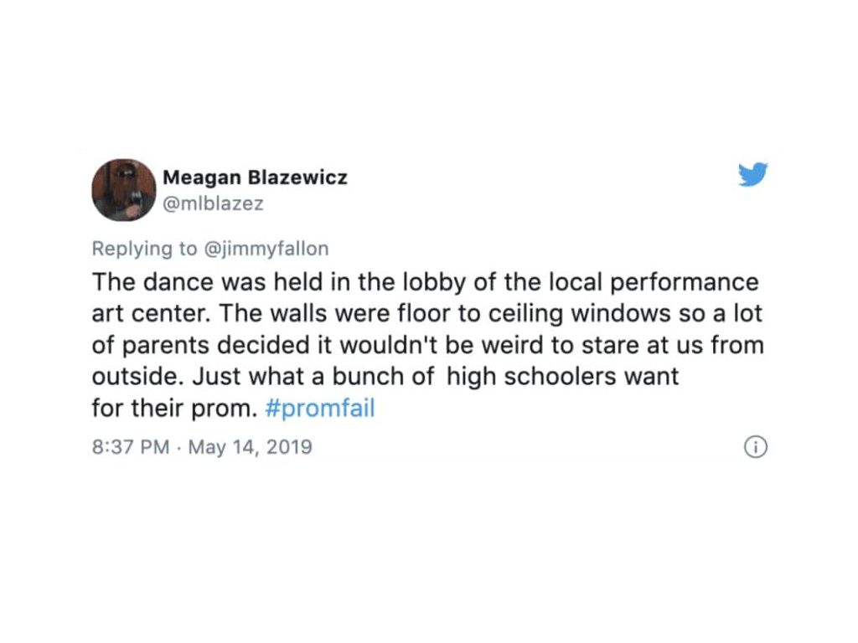Screen dimensions: 858x643
Task: Click Meagan's circular profile thumbnail
Action: click(123, 190)
